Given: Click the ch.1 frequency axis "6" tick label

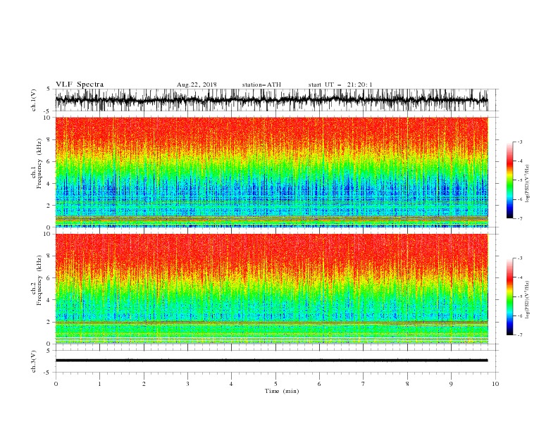Looking at the screenshot, I should [49, 161].
